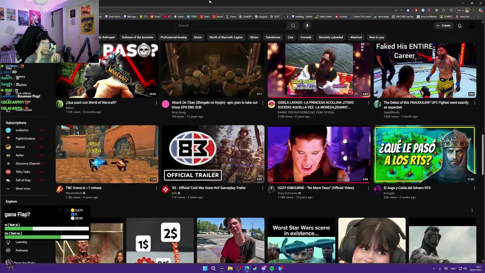Select the 'New to you' filter chip
This screenshot has width=485, height=273.
377,37
